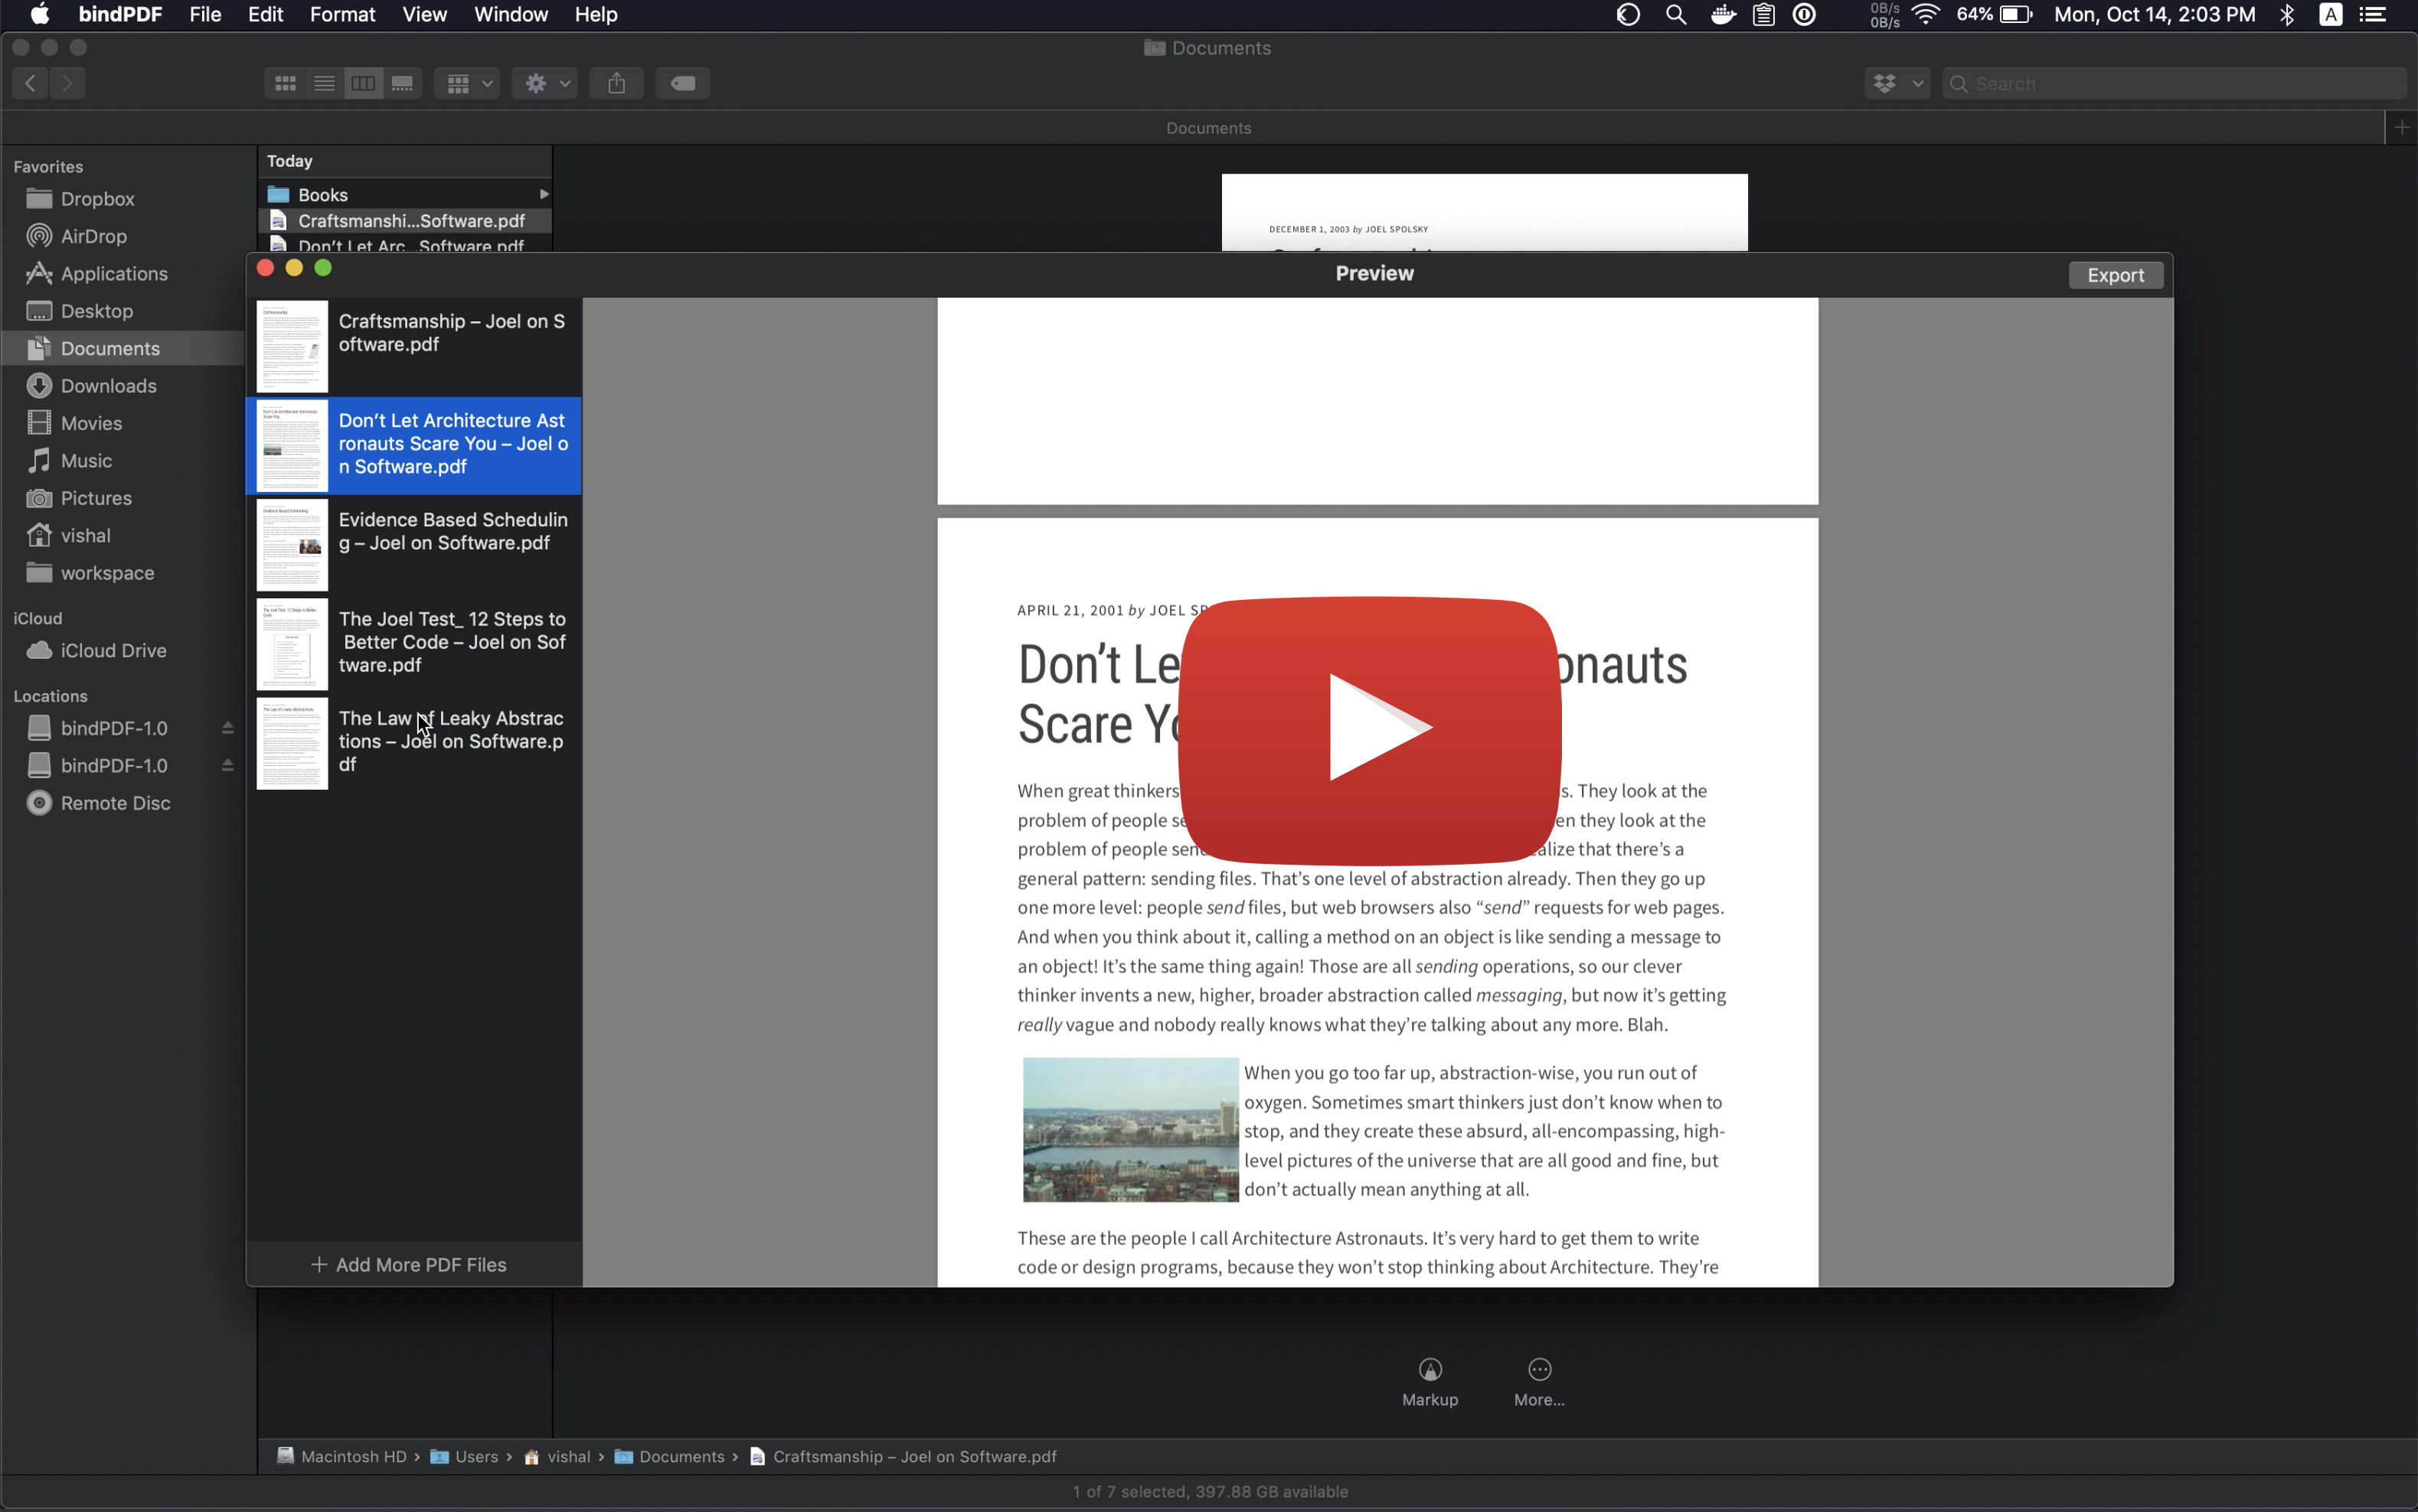Open Window menu in menu bar

click(x=511, y=14)
